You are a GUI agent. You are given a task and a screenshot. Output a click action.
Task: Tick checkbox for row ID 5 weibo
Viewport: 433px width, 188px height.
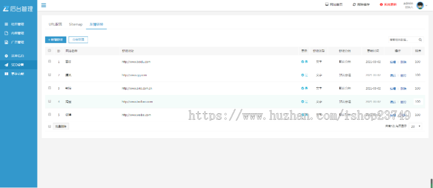50,114
